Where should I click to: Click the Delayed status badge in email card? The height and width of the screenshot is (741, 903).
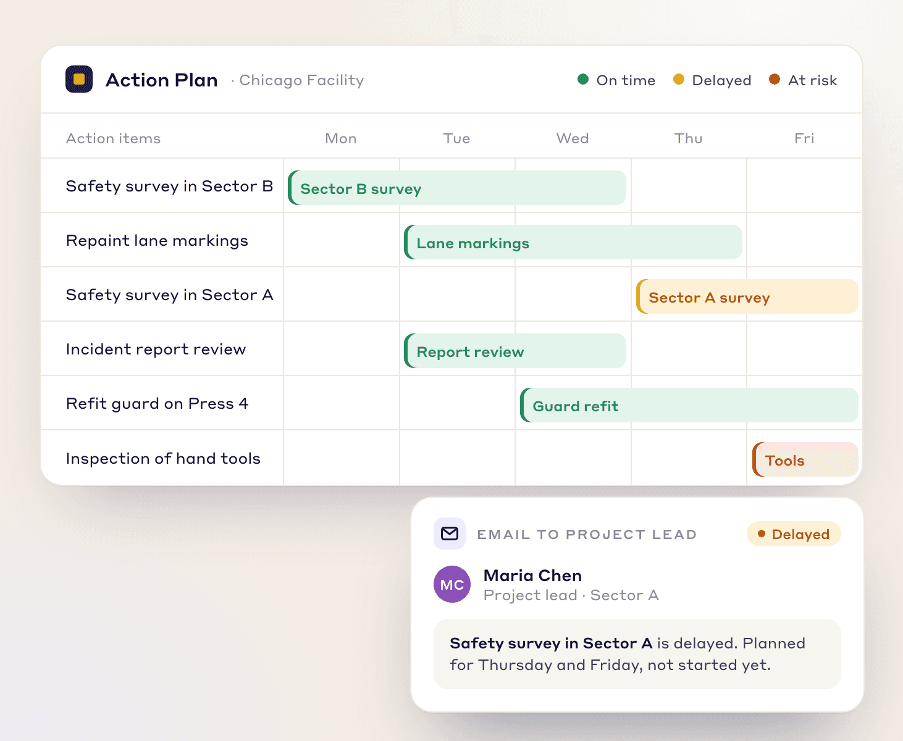pos(794,534)
